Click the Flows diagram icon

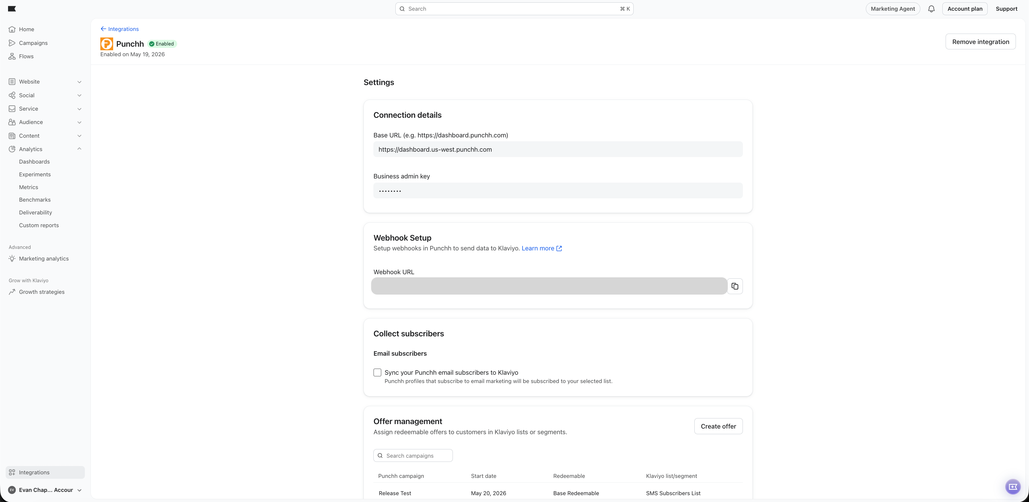pyautogui.click(x=12, y=56)
